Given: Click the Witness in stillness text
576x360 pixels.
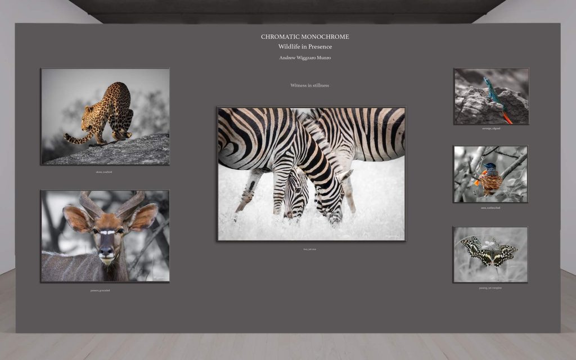Looking at the screenshot, I should 309,85.
